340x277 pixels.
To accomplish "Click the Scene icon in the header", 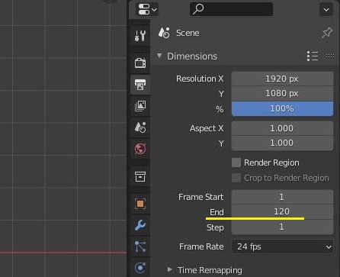I will [164, 33].
